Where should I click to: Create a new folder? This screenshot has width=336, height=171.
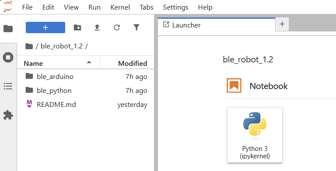[x=77, y=27]
